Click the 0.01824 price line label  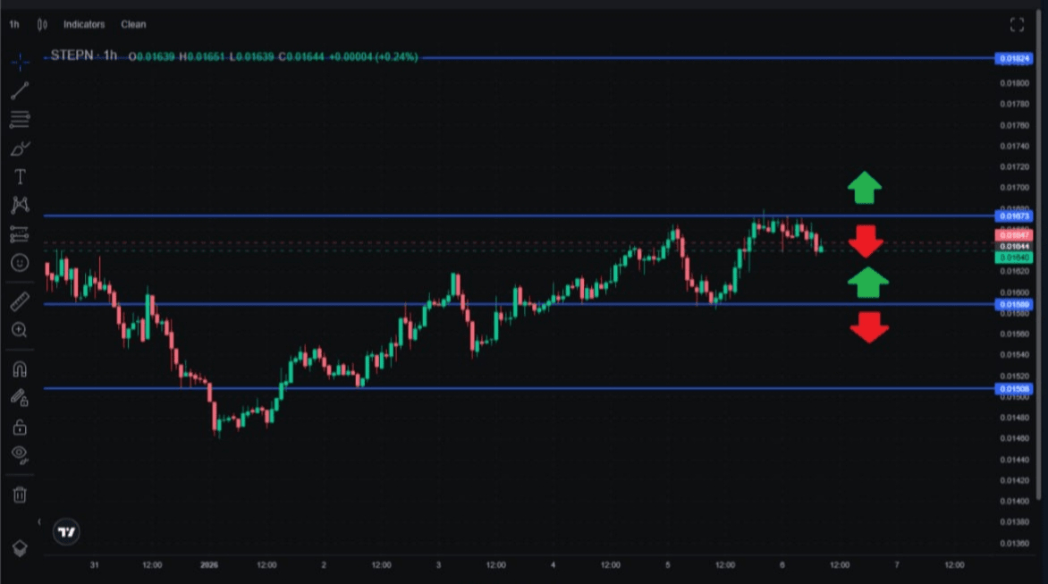click(x=1014, y=59)
